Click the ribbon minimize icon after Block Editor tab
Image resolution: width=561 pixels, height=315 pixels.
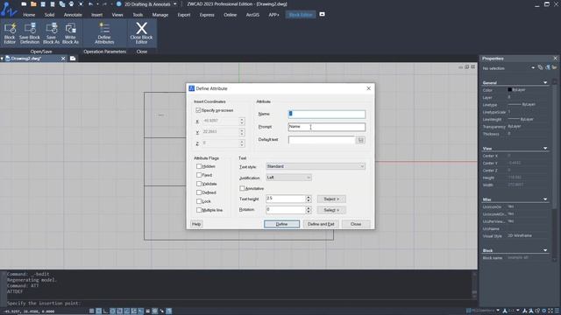[322, 14]
